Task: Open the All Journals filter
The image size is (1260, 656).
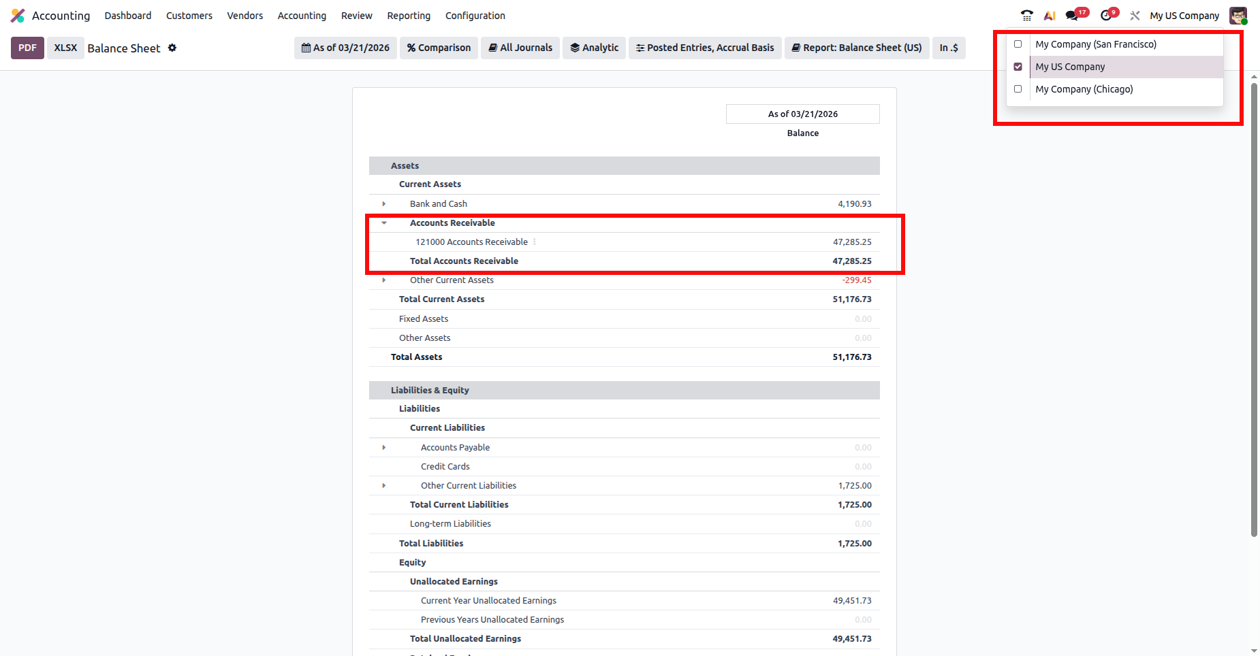Action: coord(520,48)
